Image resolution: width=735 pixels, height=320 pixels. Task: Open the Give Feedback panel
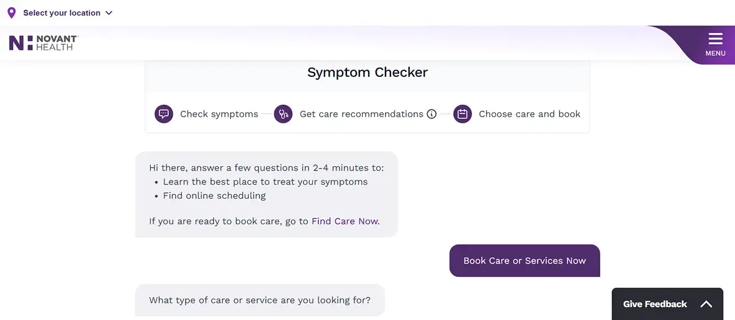[x=655, y=304]
